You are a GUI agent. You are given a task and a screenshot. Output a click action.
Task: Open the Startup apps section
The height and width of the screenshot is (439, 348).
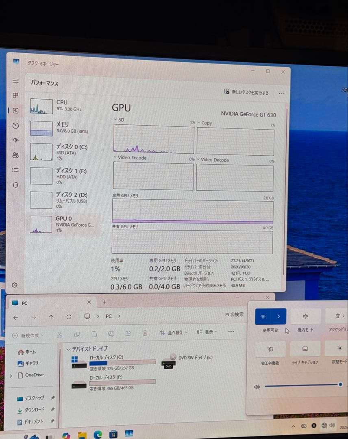click(15, 140)
